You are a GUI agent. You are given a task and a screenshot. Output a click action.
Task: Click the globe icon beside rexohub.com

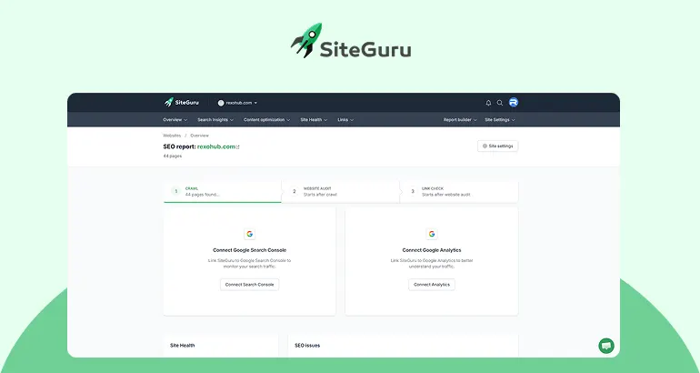(221, 103)
